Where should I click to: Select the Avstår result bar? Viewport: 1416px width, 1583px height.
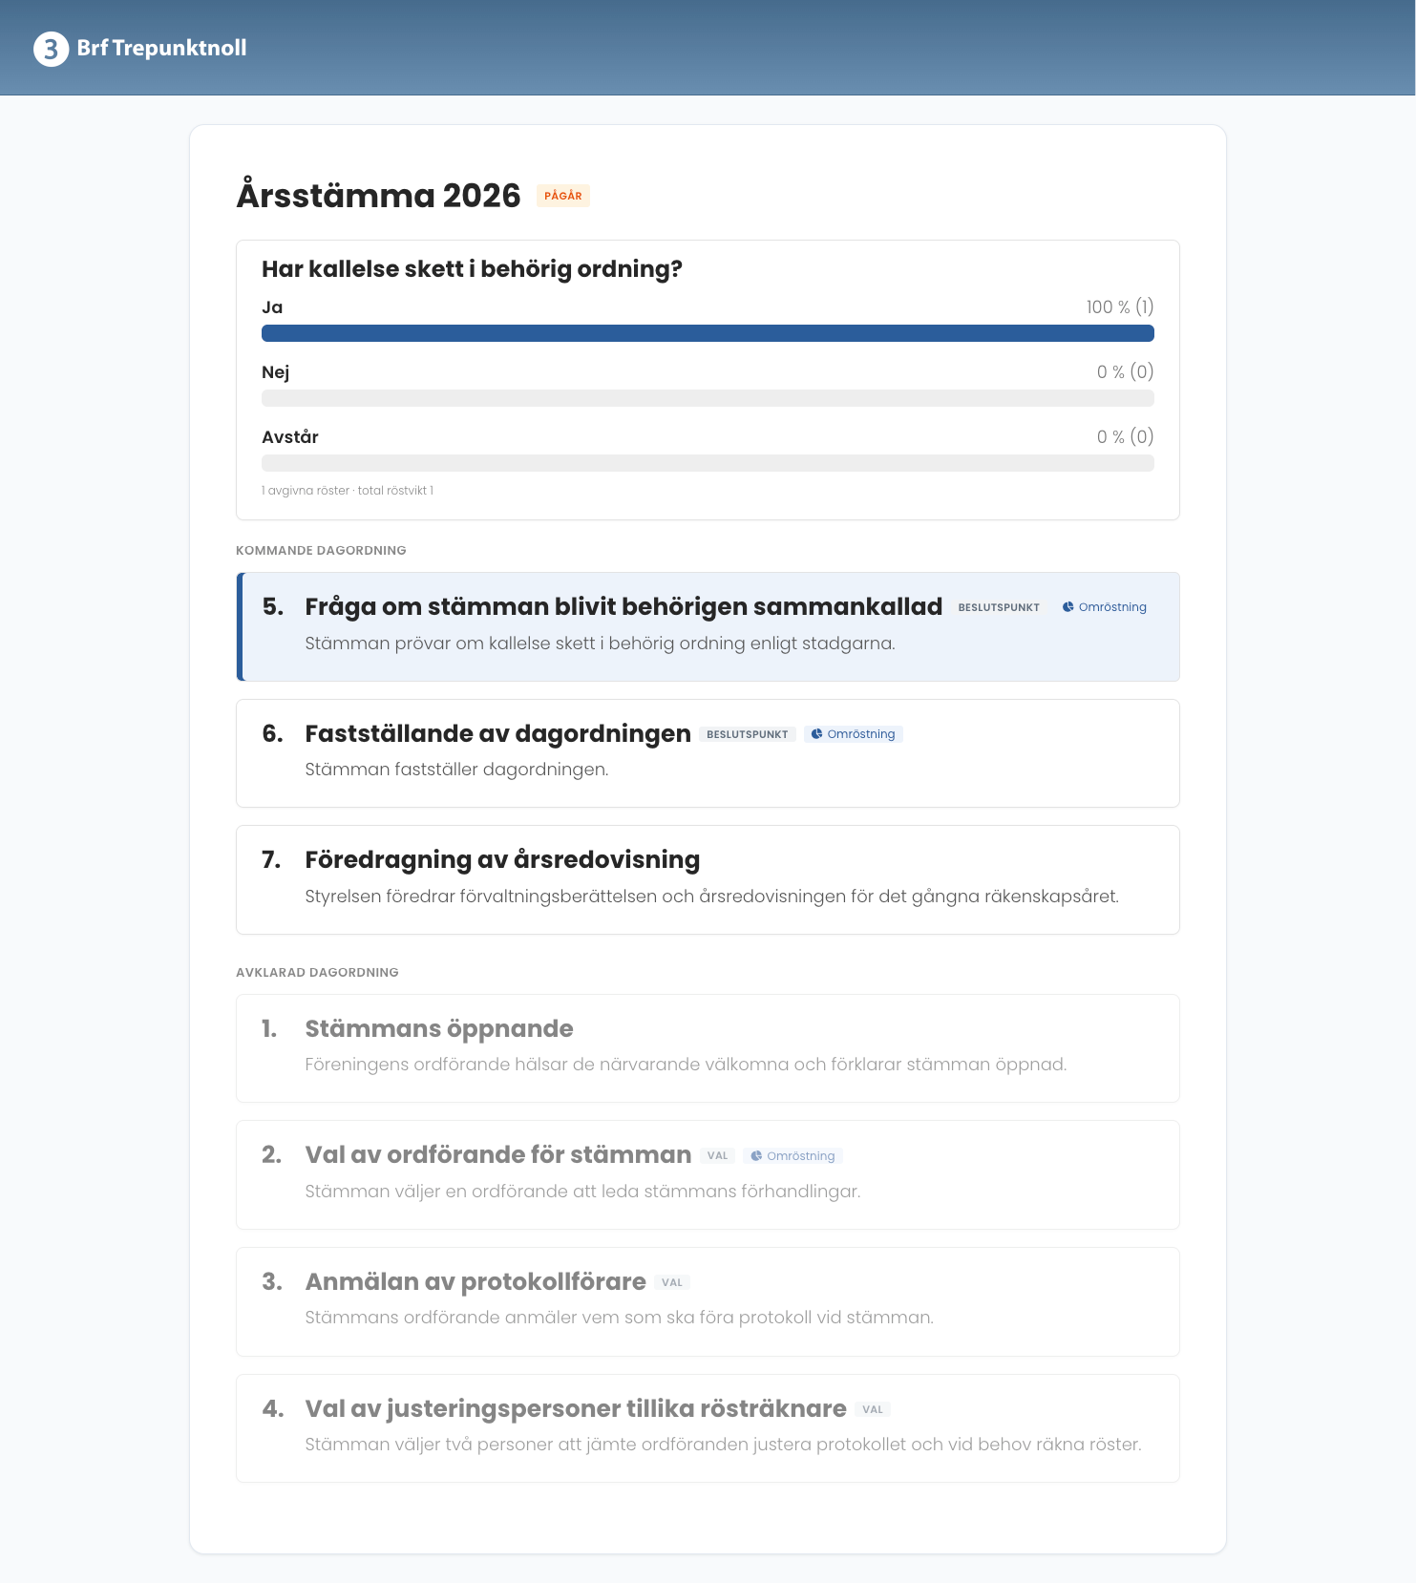708,463
